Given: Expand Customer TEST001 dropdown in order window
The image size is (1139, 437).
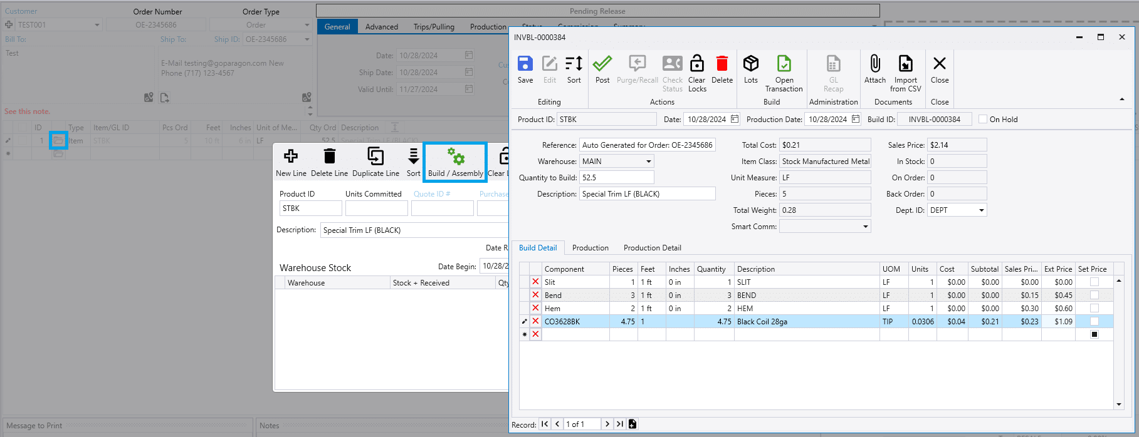Looking at the screenshot, I should 97,25.
